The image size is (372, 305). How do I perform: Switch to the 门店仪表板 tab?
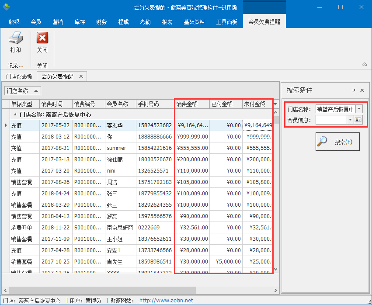click(19, 76)
